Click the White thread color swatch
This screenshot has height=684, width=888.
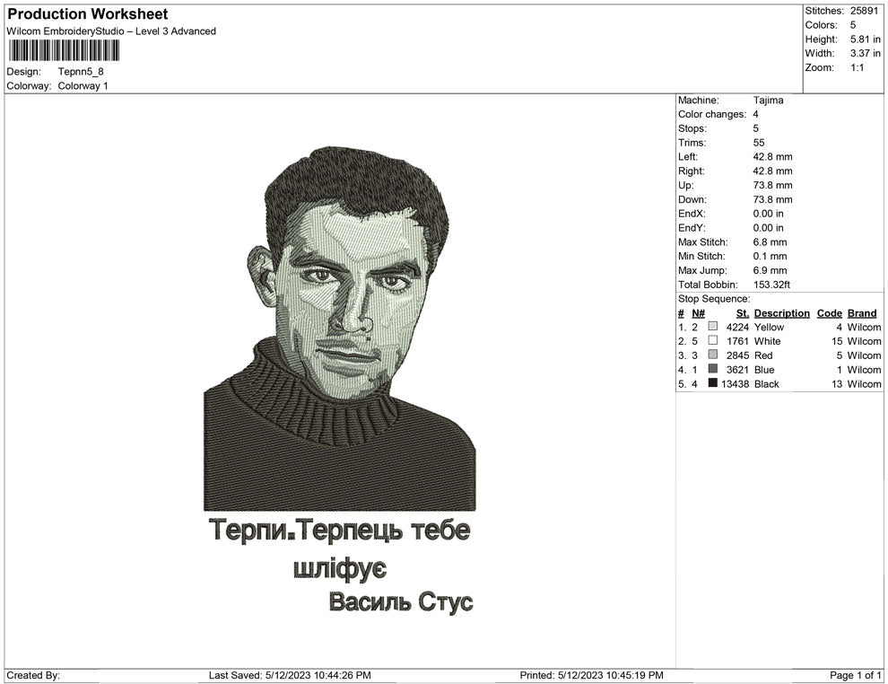(x=713, y=340)
